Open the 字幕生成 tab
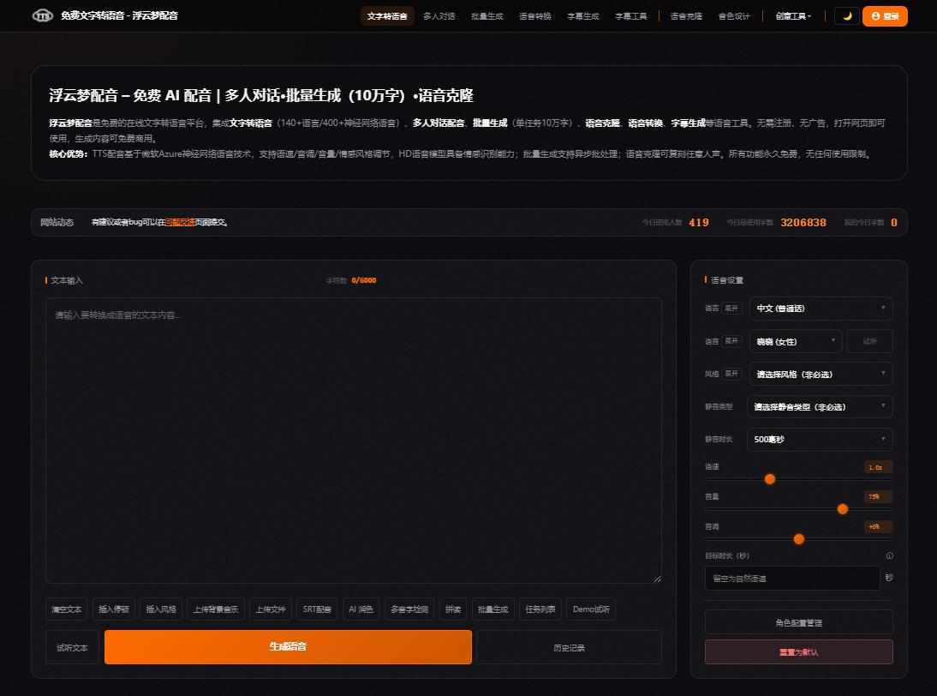The height and width of the screenshot is (696, 937). [x=582, y=16]
